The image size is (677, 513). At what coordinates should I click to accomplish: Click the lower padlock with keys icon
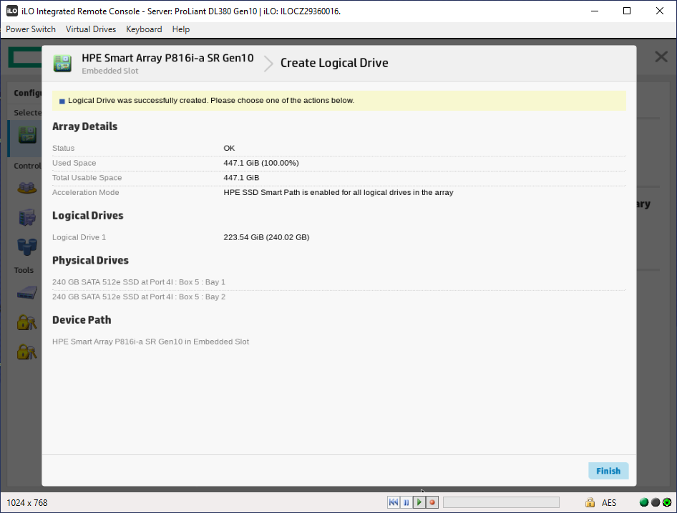[26, 352]
